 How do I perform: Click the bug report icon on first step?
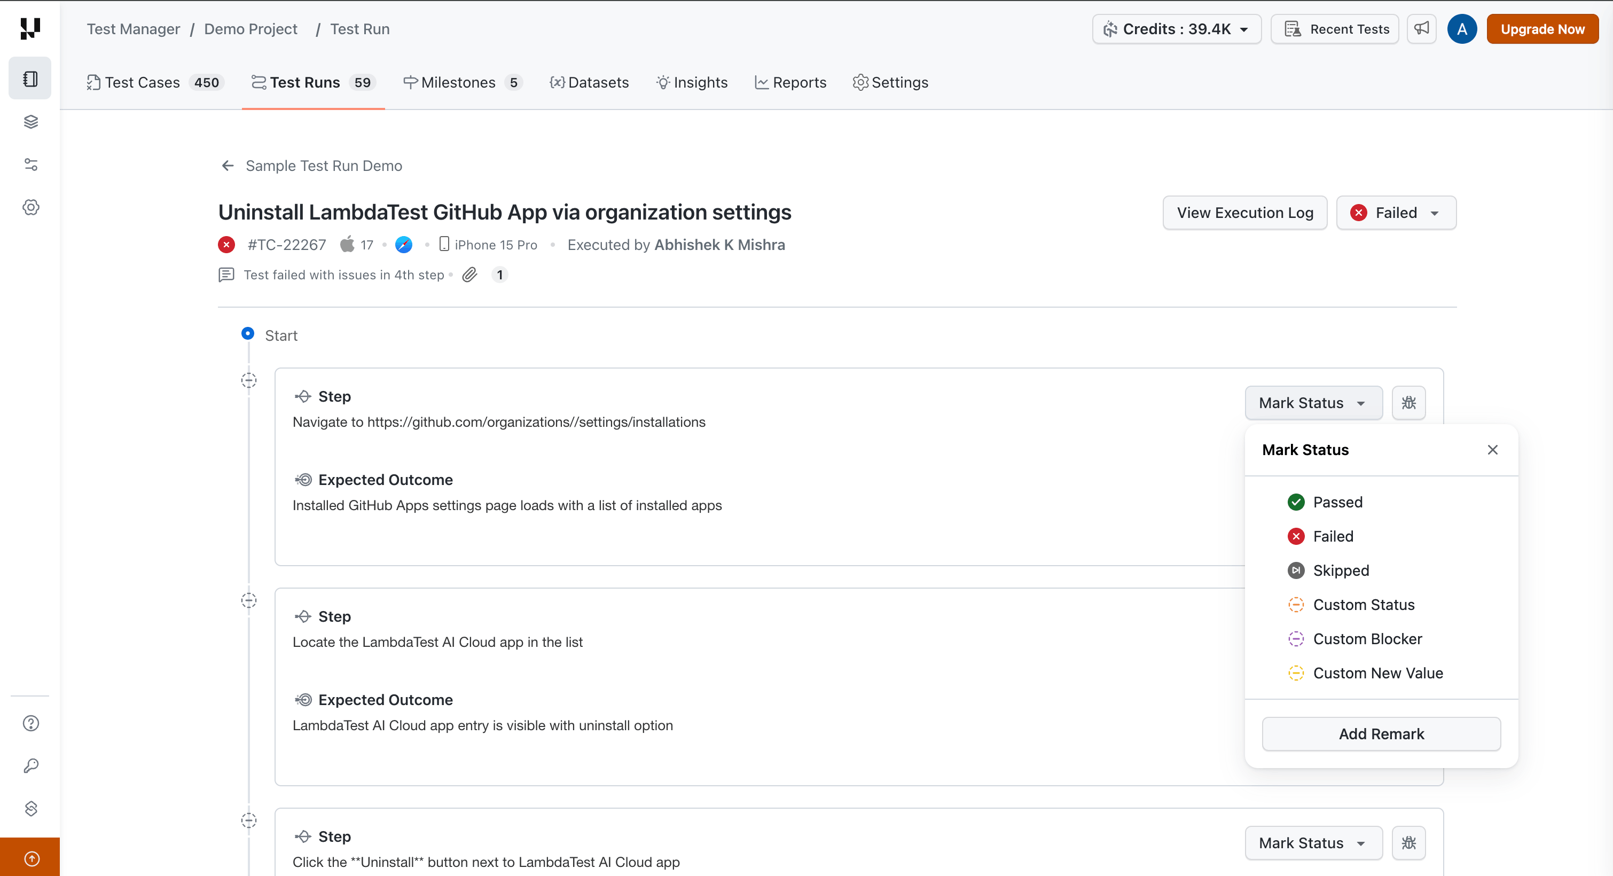1408,403
